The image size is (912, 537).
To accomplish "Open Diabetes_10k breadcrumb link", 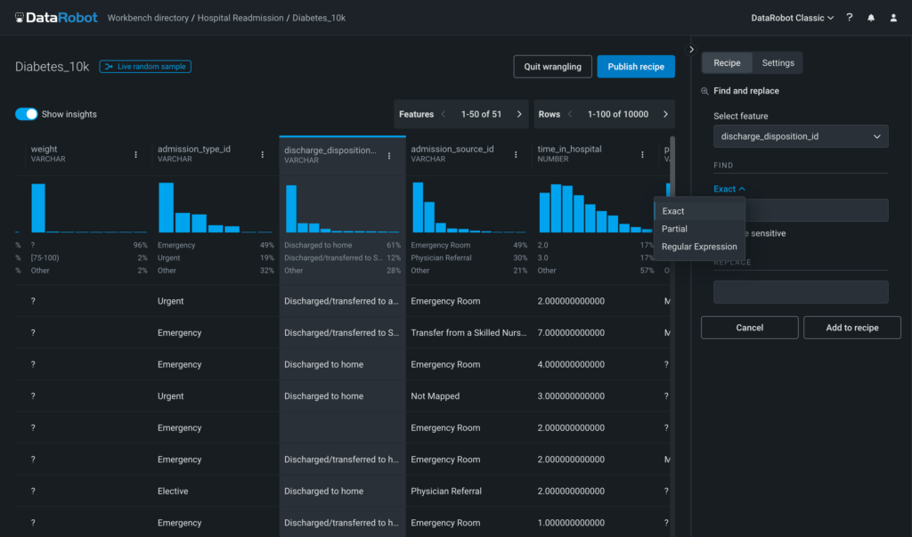I will coord(319,18).
